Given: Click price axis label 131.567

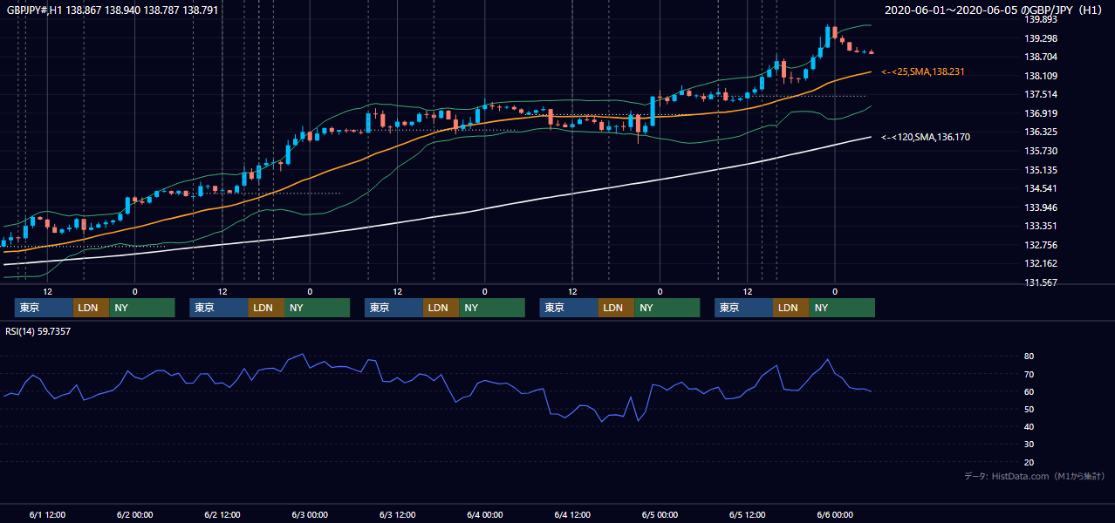Looking at the screenshot, I should 1041,282.
